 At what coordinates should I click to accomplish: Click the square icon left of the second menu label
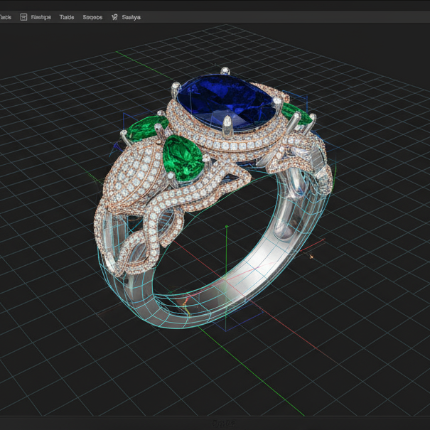23,17
